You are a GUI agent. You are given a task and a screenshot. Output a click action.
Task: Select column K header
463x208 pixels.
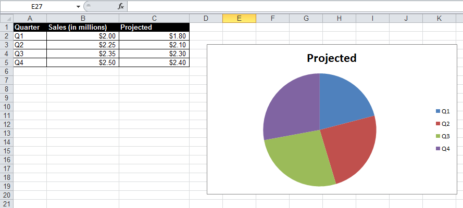tap(439, 18)
